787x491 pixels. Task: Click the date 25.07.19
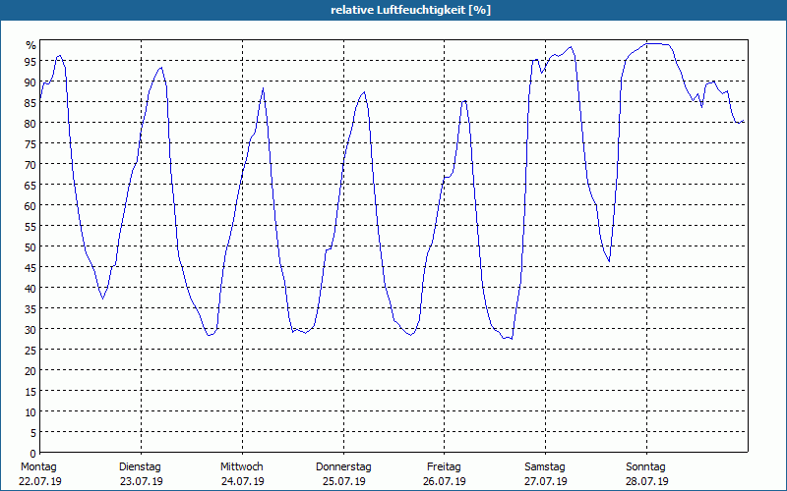pos(343,481)
